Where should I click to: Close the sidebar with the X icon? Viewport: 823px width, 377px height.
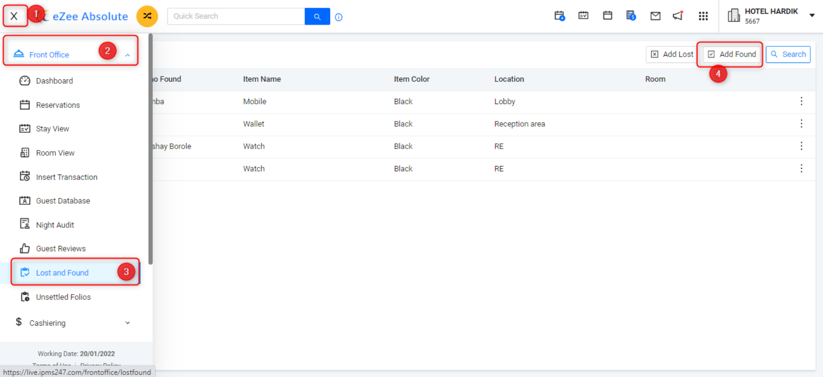tap(14, 16)
